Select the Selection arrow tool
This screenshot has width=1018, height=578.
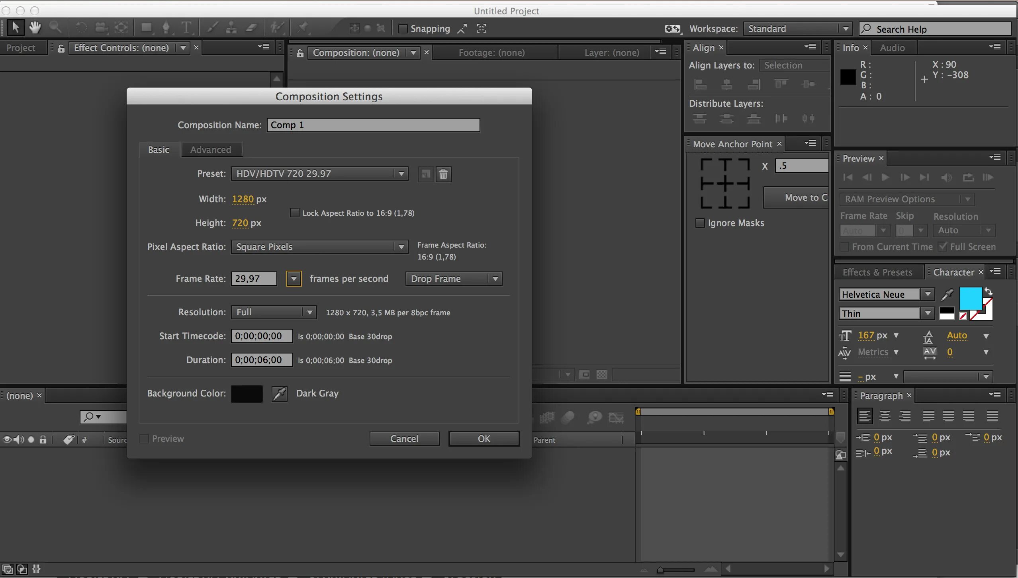[15, 28]
